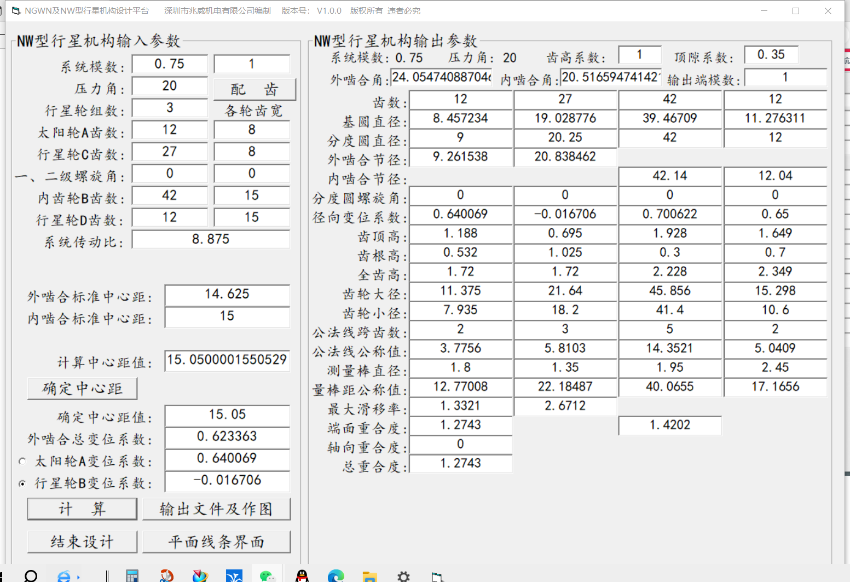
Task: Click the 配齿 button
Action: (x=255, y=89)
